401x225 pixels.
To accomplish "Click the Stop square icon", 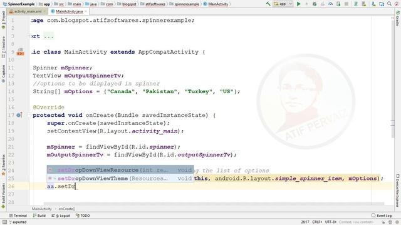I will click(346, 4).
